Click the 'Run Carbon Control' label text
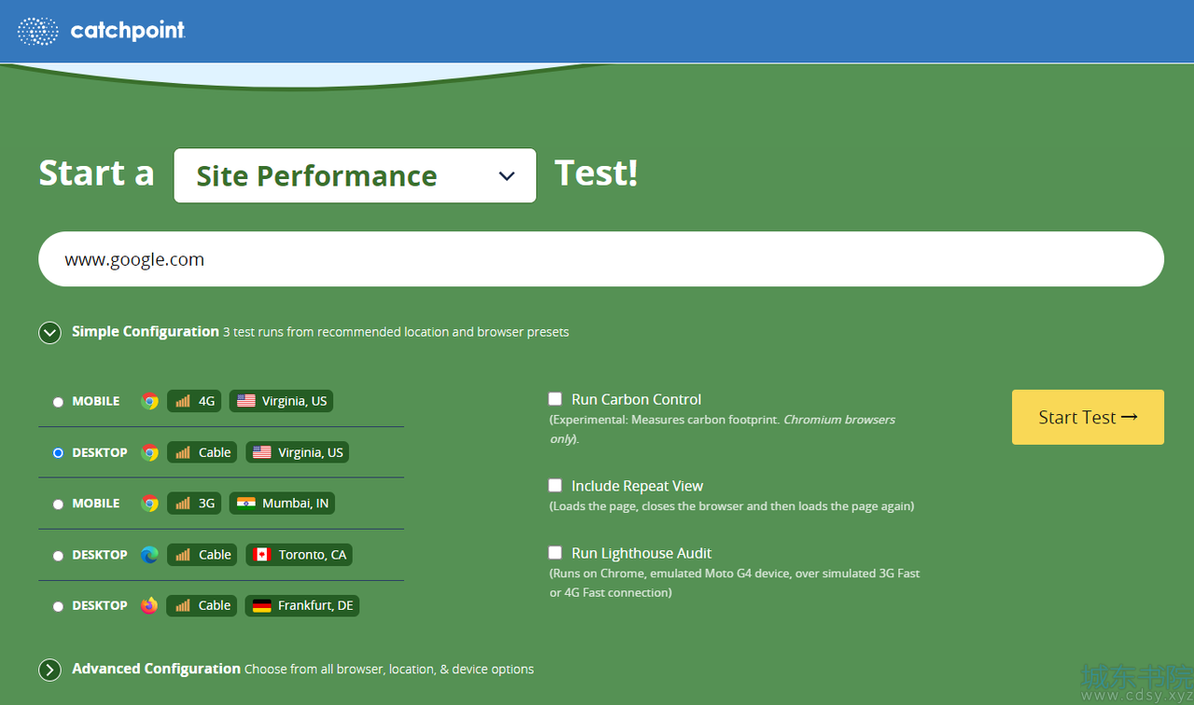This screenshot has height=705, width=1194. [x=636, y=399]
